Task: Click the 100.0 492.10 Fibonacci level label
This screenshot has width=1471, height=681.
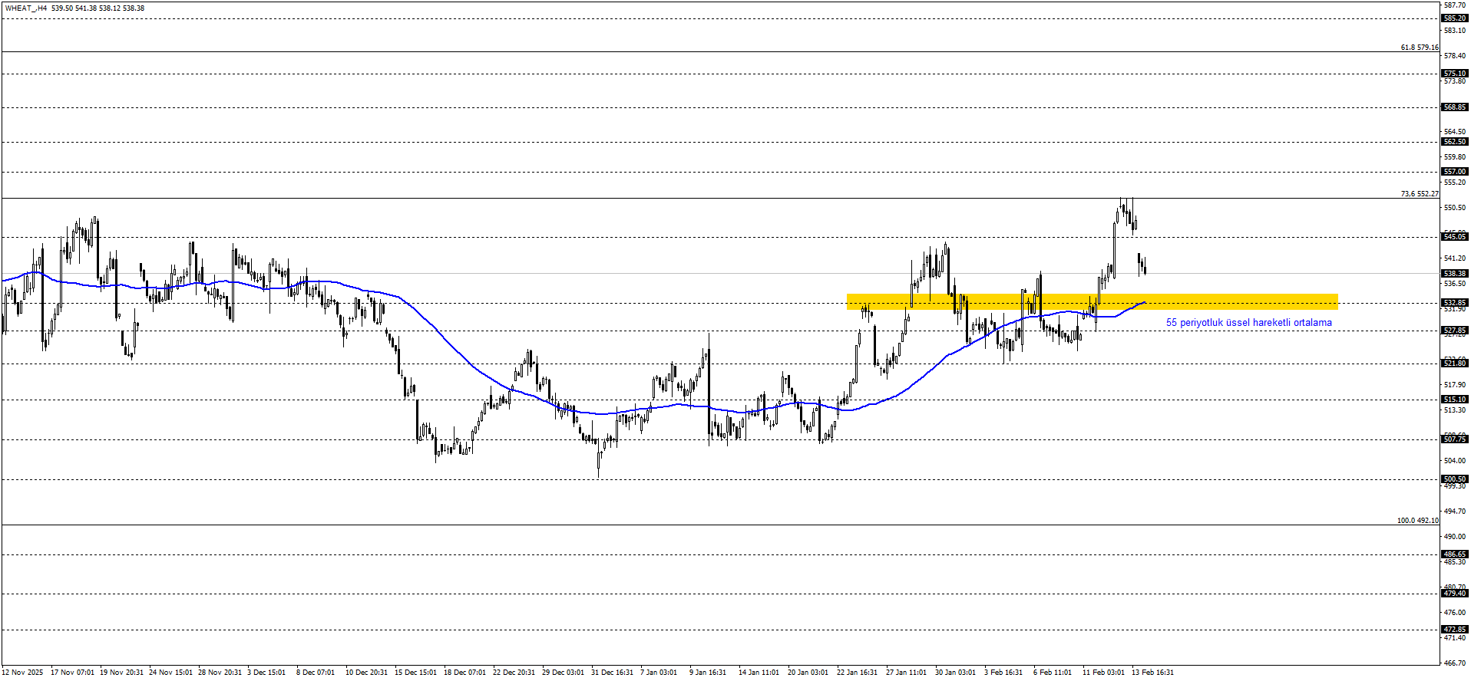Action: (x=1417, y=521)
